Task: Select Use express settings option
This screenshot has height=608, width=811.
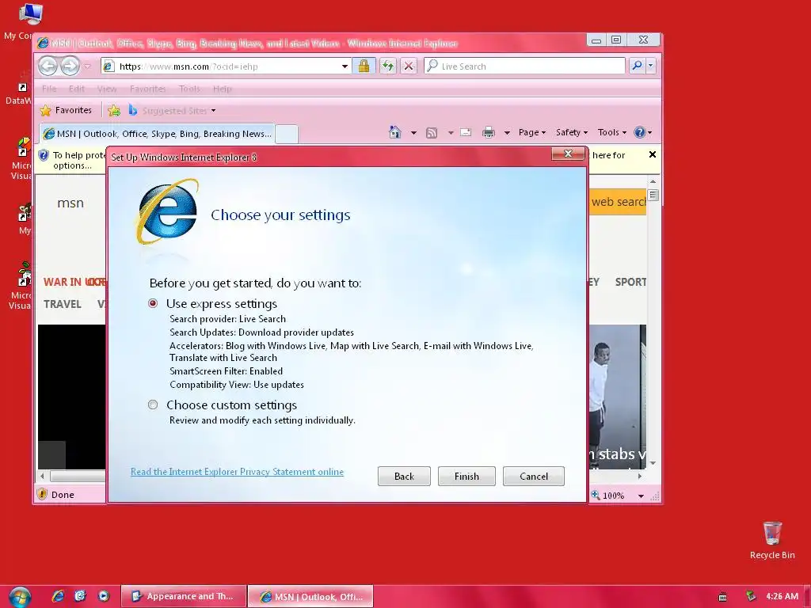Action: coord(153,303)
